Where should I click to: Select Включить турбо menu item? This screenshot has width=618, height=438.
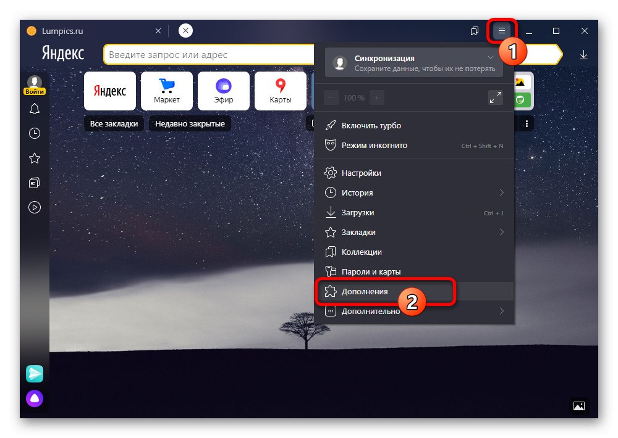[414, 125]
